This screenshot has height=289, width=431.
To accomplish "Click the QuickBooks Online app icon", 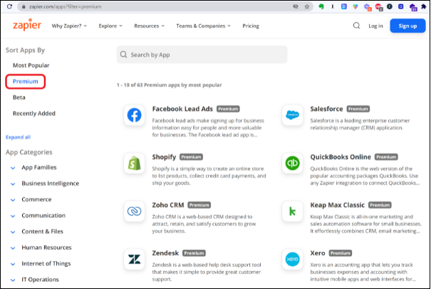I will (292, 163).
